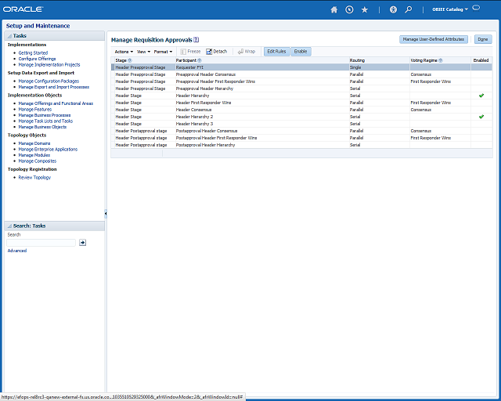
Task: Select Postapproval Header First Responder Wins row
Action: (x=301, y=138)
